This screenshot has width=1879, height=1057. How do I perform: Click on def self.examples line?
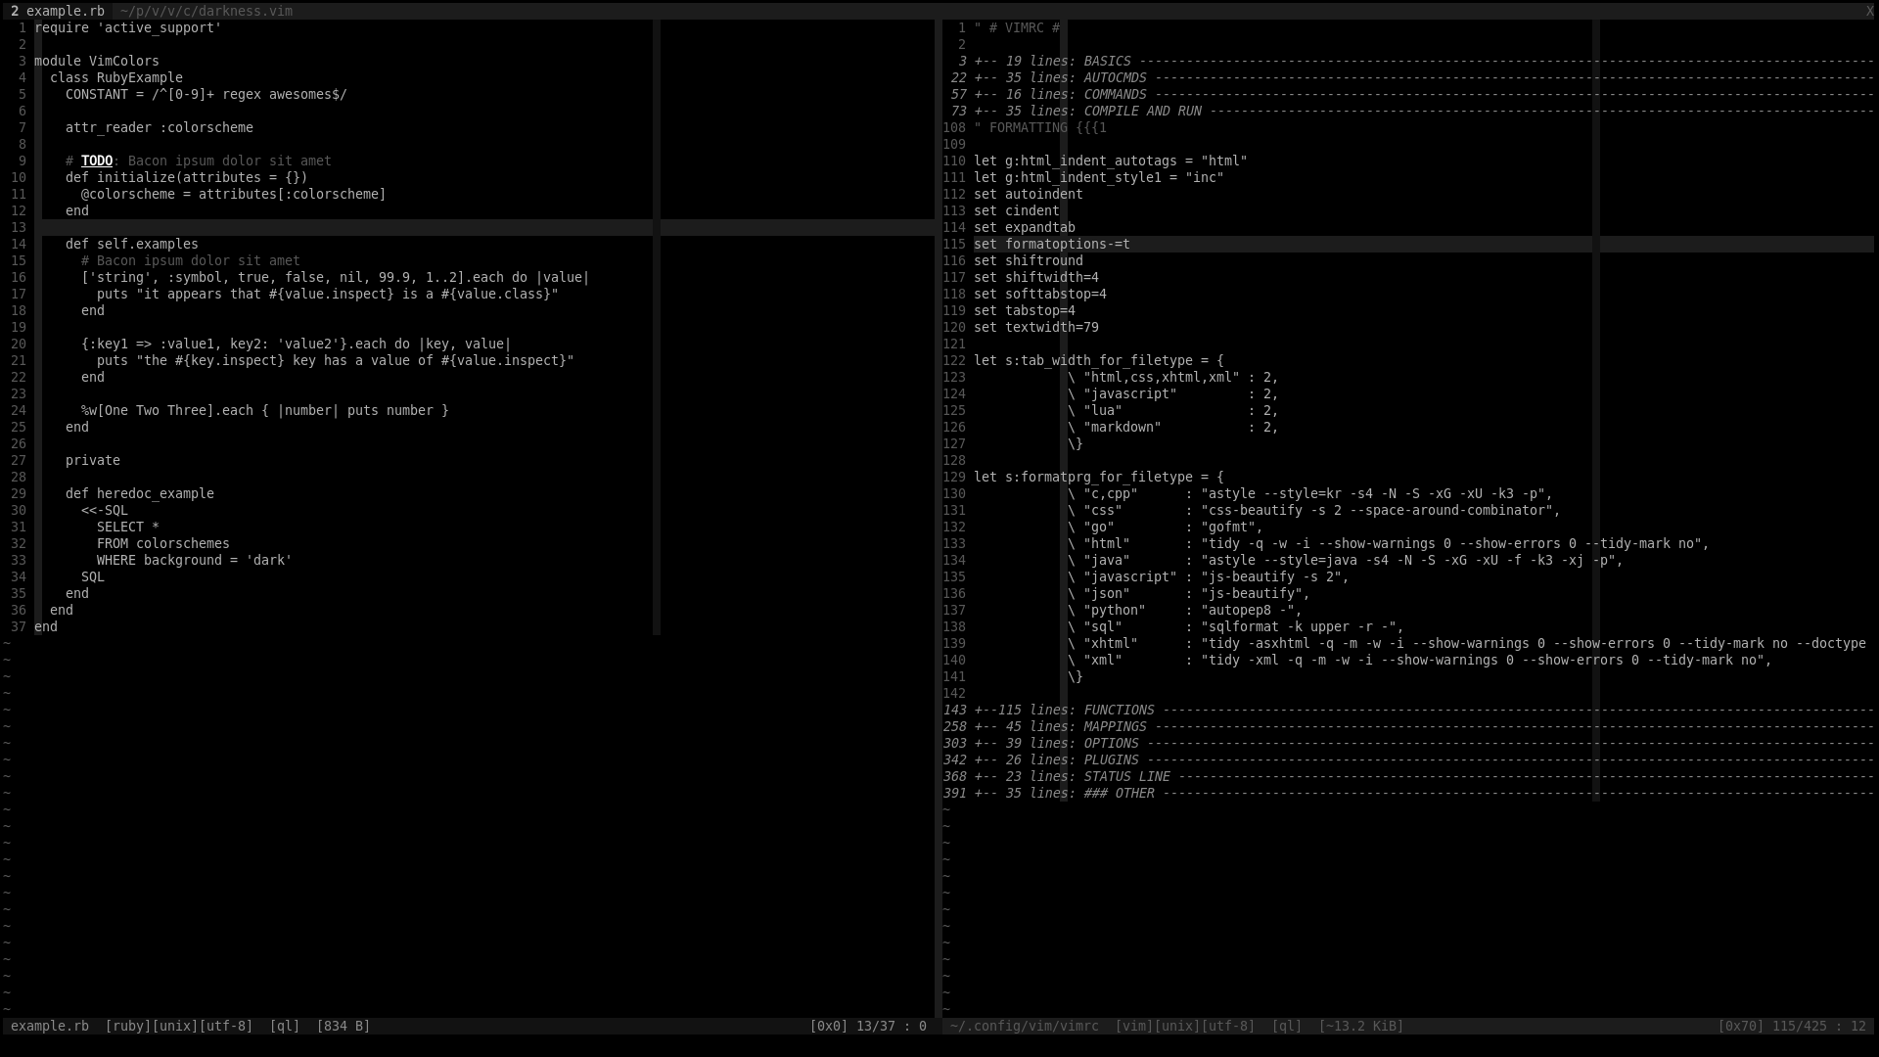[131, 244]
